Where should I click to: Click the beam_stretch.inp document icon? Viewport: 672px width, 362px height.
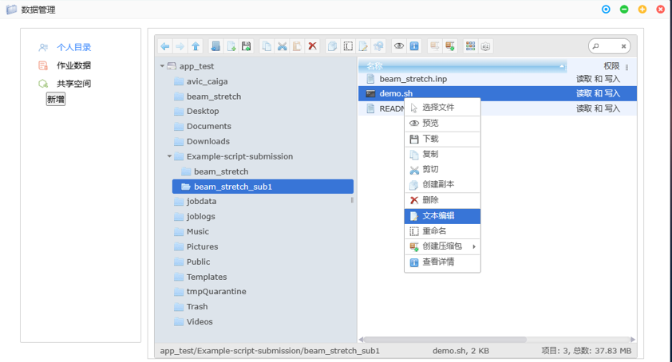click(x=370, y=79)
